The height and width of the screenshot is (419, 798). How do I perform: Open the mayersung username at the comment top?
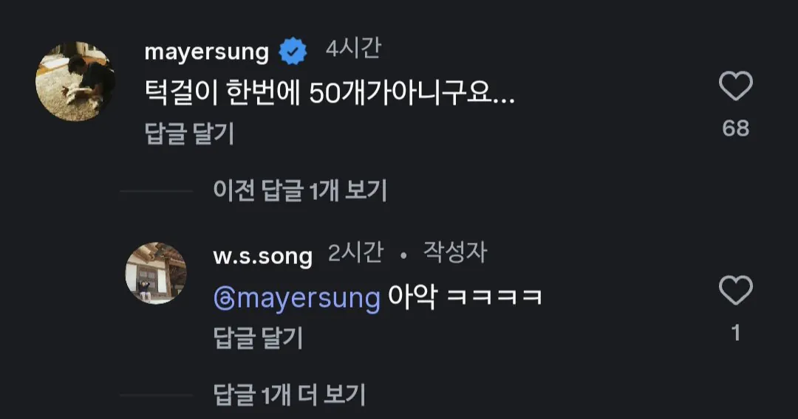click(x=206, y=52)
